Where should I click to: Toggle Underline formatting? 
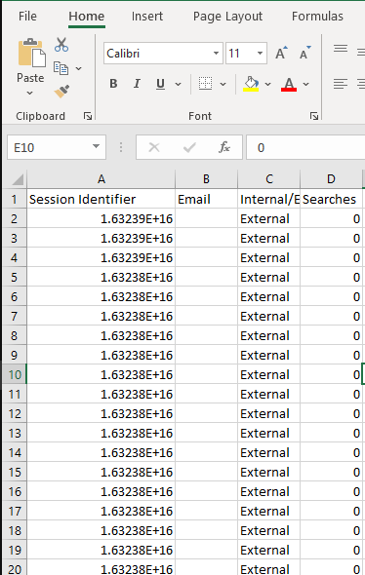[x=160, y=84]
